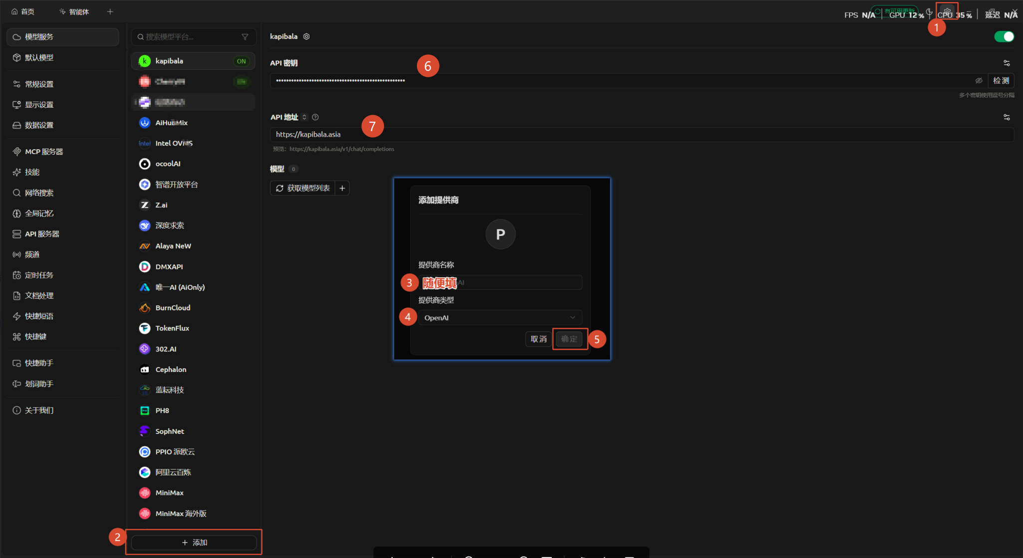Open the MCP 服务器 settings section
Viewport: 1023px width, 558px height.
(63, 152)
